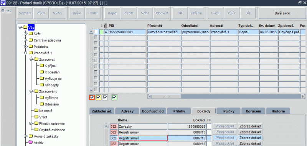
Task: Open the Doručení tab
Action: [x=254, y=111]
